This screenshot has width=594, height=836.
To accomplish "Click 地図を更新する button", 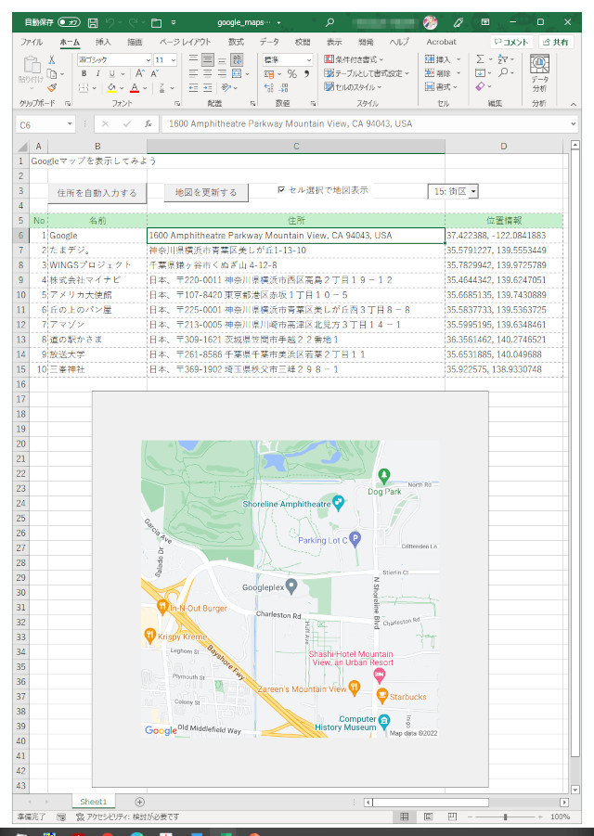I will pos(206,192).
